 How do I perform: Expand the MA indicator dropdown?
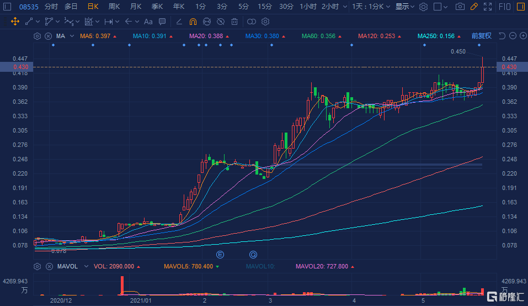click(x=72, y=36)
